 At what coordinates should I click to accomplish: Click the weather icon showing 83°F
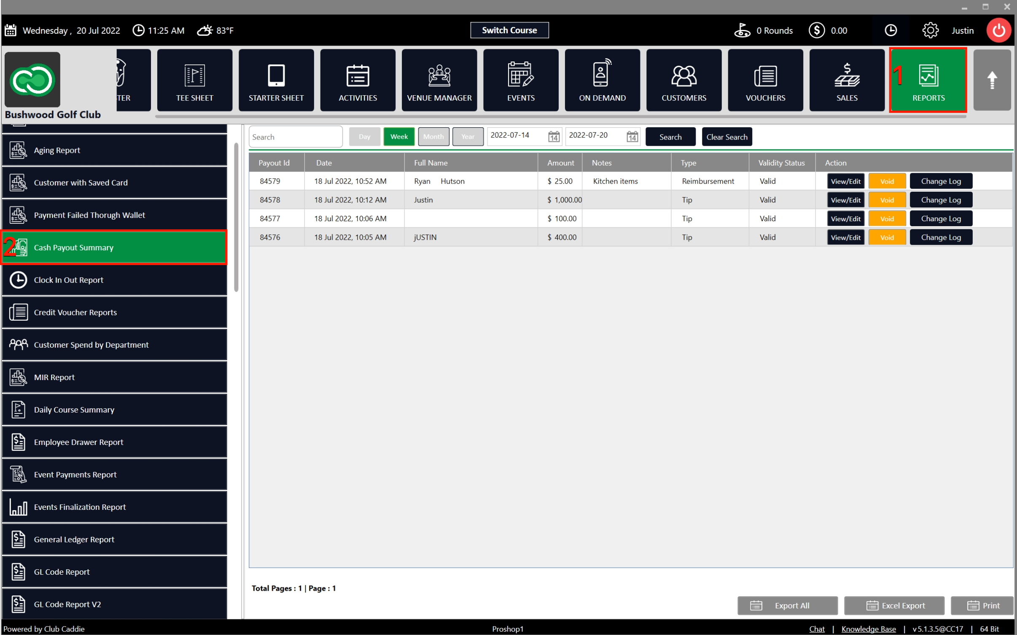(x=205, y=30)
